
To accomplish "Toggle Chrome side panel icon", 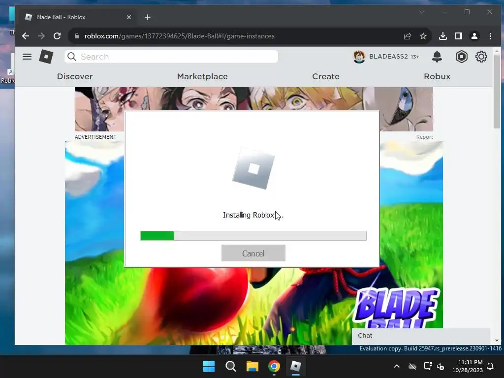I will pos(459,36).
